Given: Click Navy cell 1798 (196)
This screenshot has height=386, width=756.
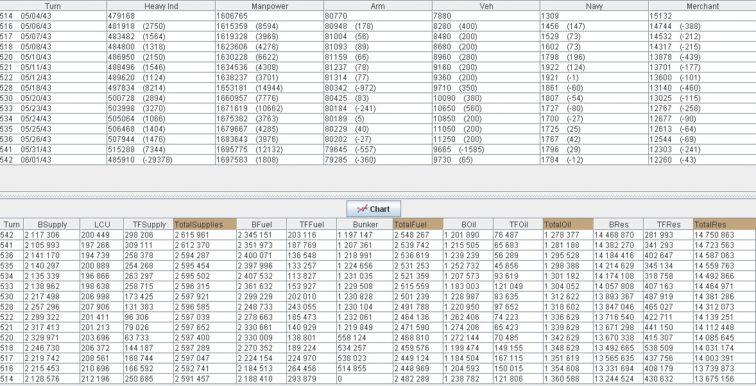Looking at the screenshot, I should click(x=594, y=57).
